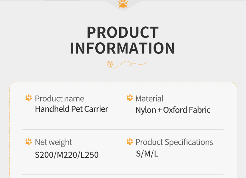Click the Product name label
246x178 pixels.
coord(59,99)
